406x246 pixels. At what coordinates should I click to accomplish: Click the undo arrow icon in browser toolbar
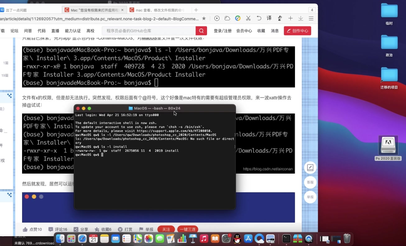pyautogui.click(x=259, y=18)
